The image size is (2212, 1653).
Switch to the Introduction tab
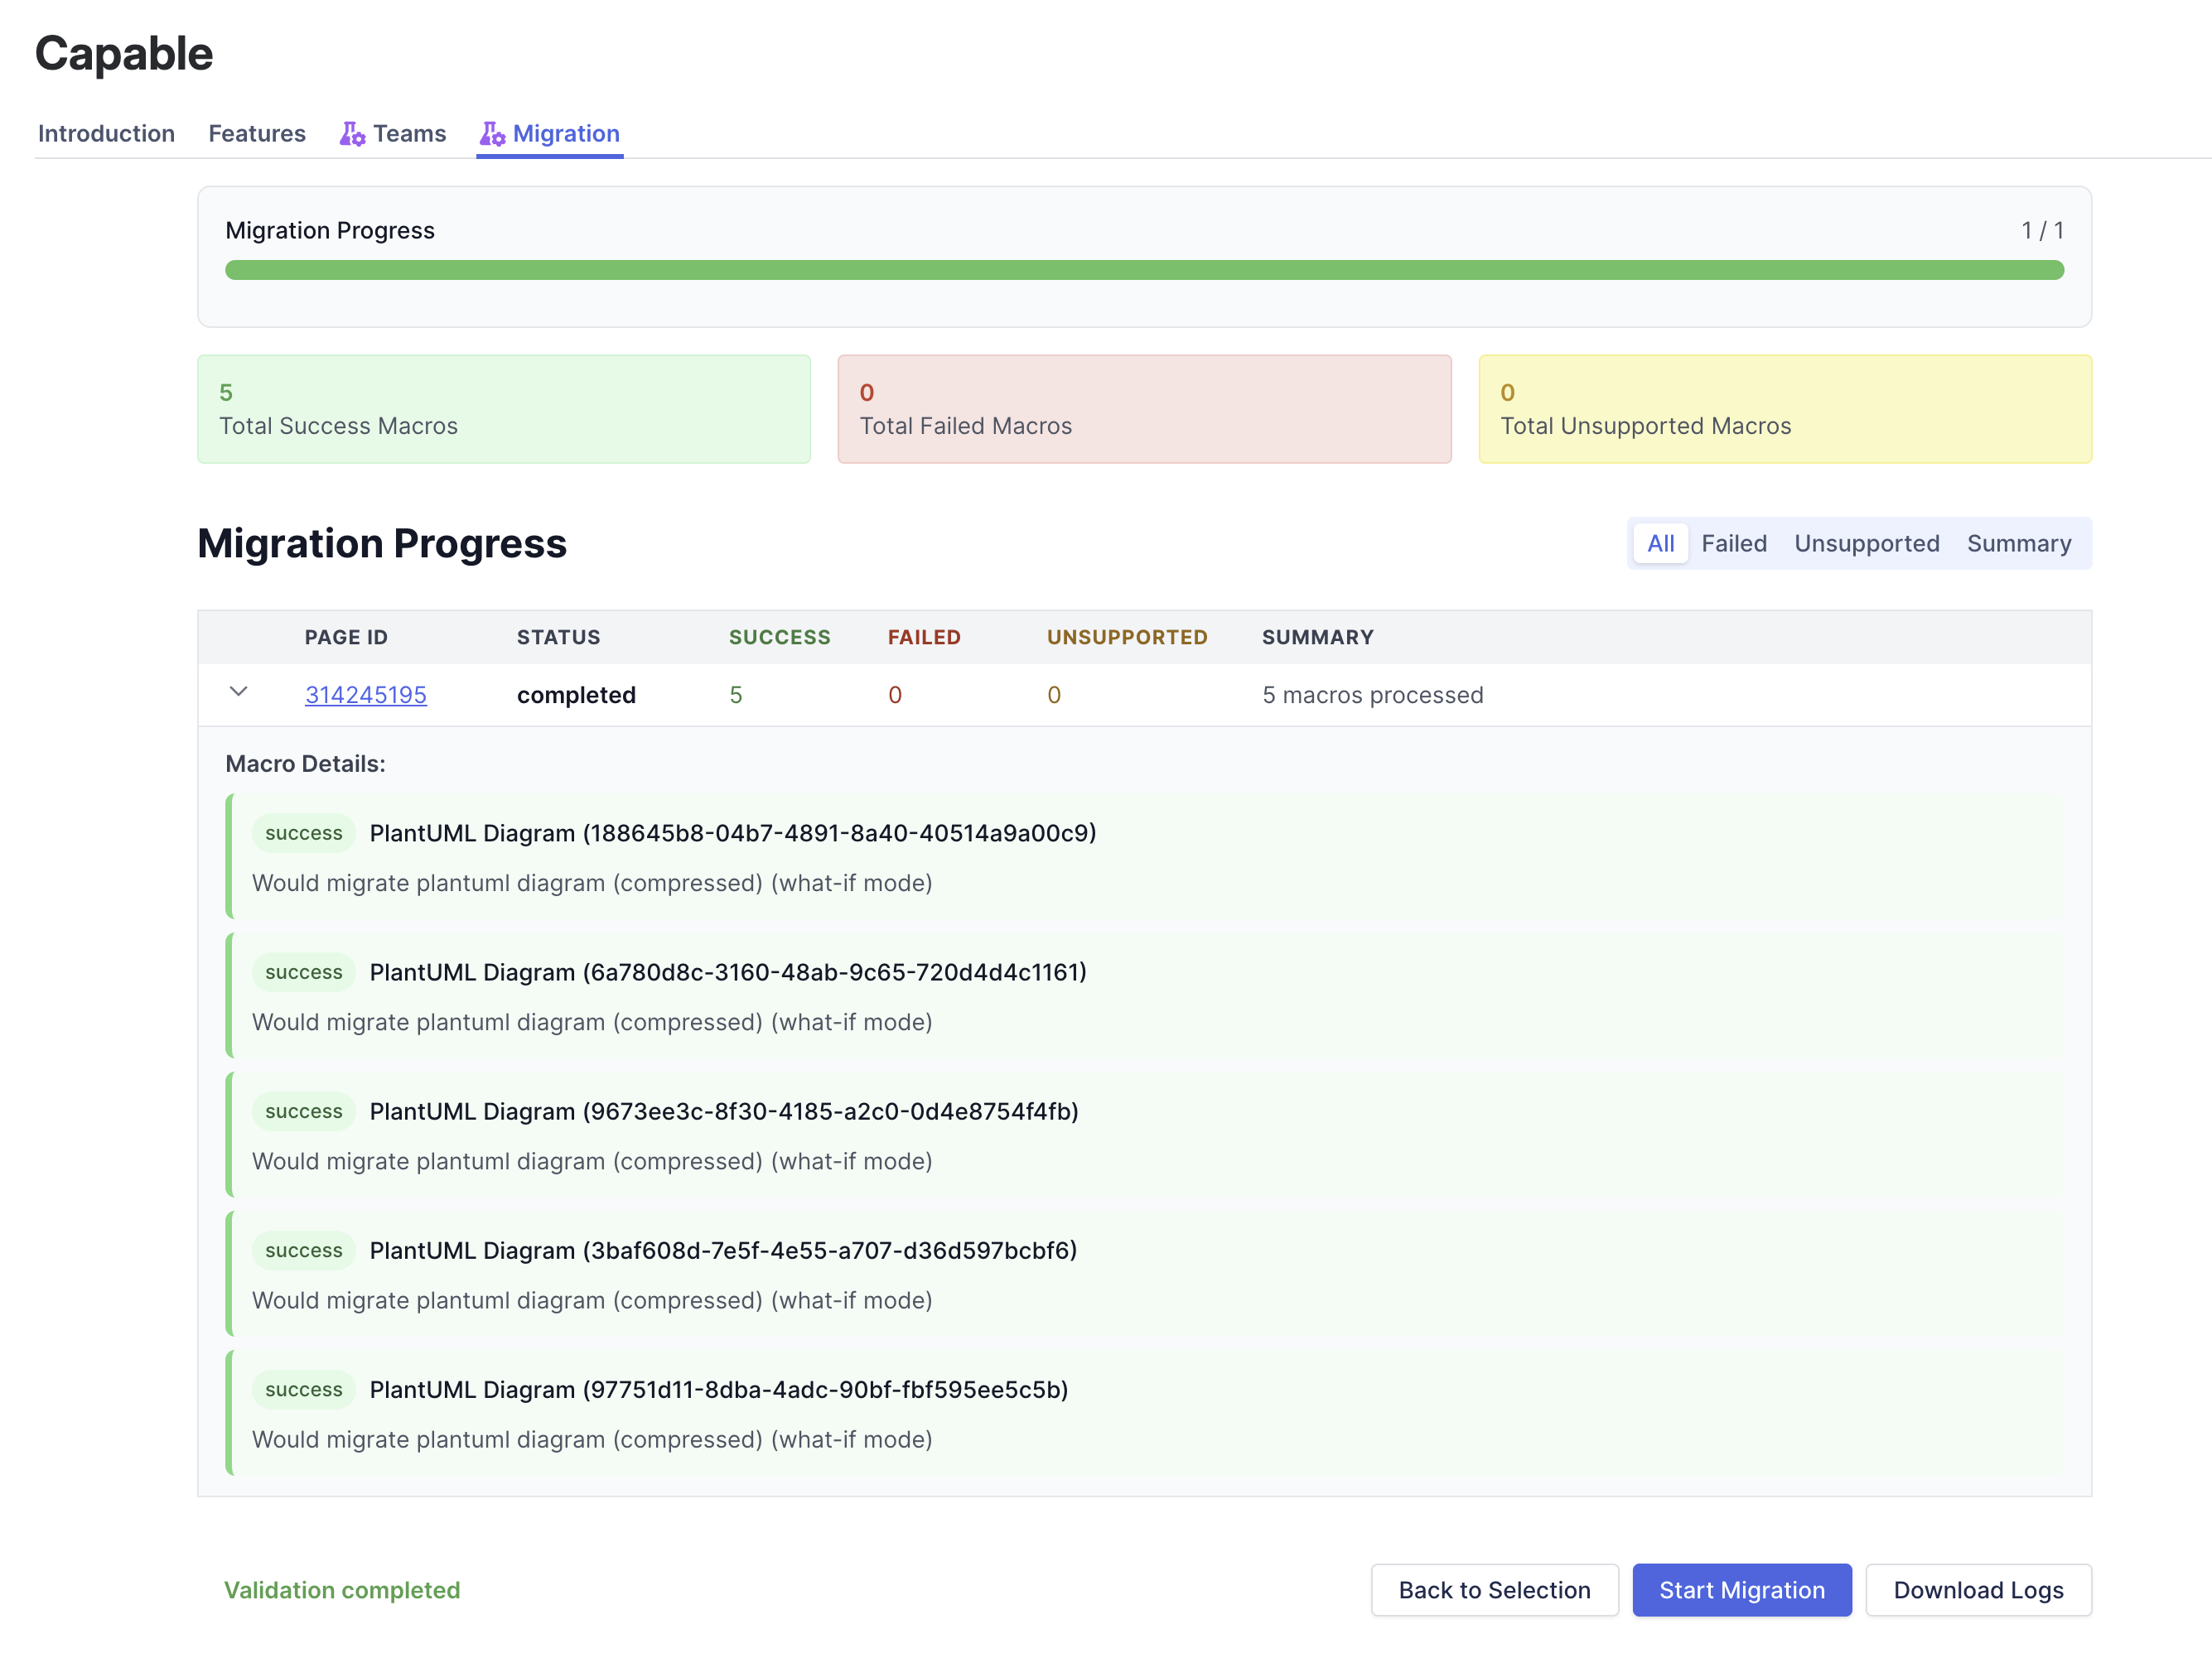click(x=105, y=133)
